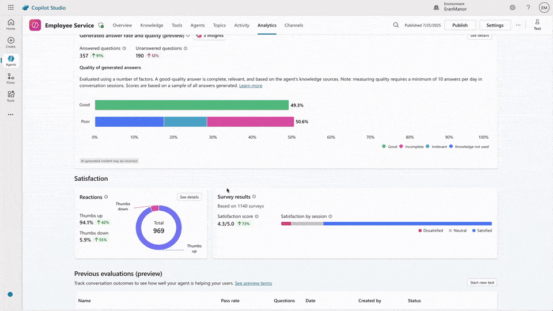
Task: Click the Dissatisfied legend item
Action: pos(430,230)
